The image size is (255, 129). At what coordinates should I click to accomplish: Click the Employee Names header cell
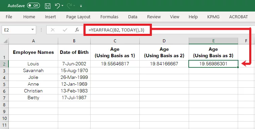click(33, 52)
